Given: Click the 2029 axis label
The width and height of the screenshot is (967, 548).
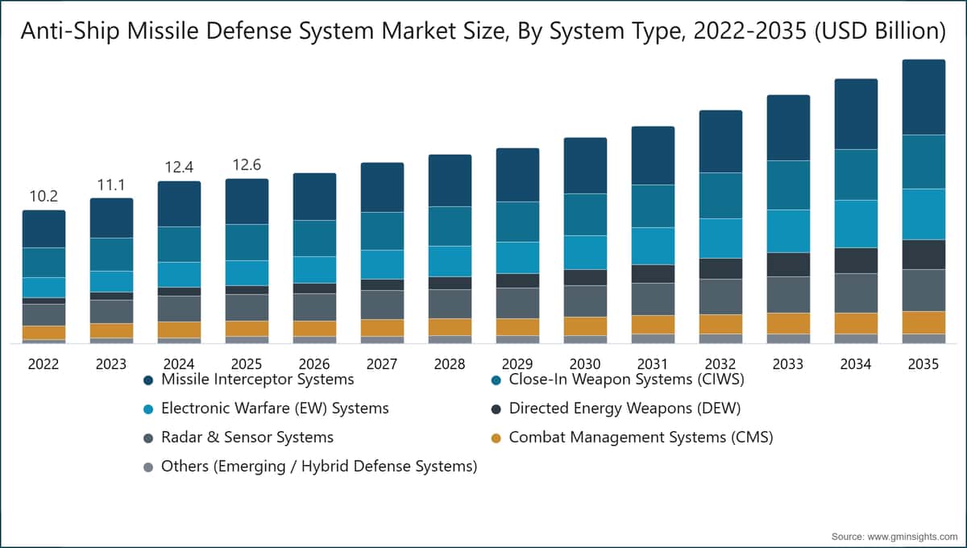Looking at the screenshot, I should tap(517, 364).
